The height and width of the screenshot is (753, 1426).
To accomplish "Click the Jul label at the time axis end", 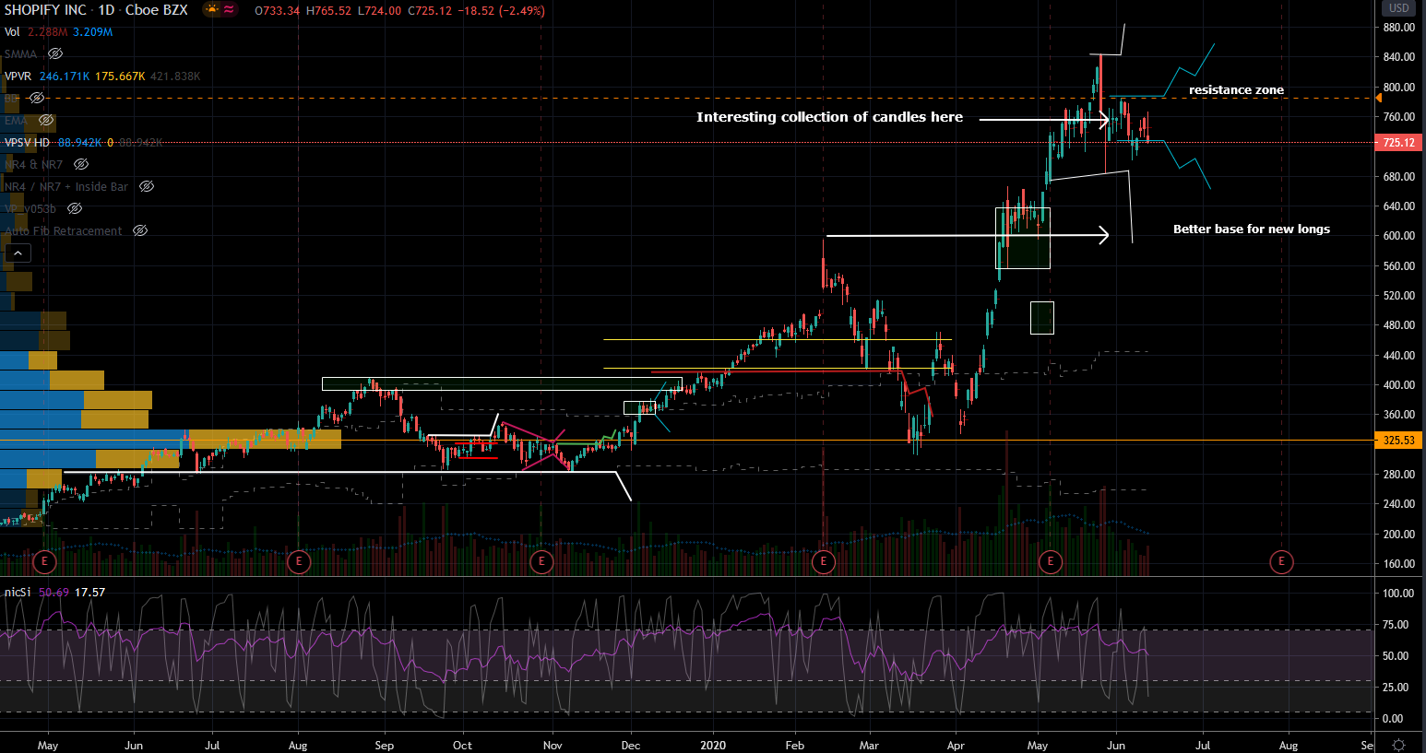I will 1203,746.
